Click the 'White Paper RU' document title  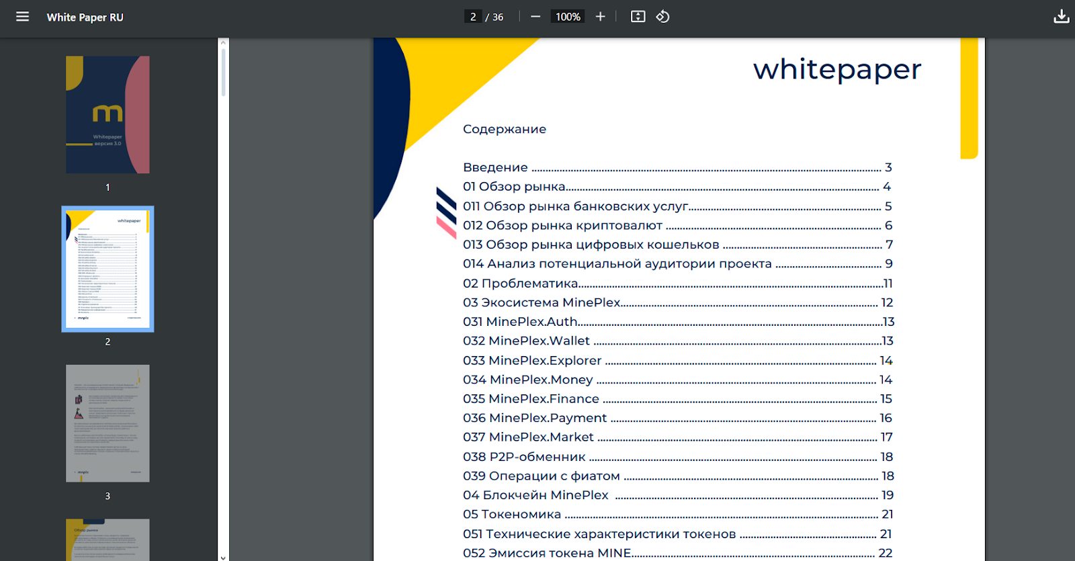point(85,17)
